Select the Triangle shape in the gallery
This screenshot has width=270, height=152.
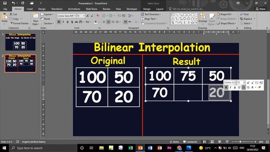173,19
